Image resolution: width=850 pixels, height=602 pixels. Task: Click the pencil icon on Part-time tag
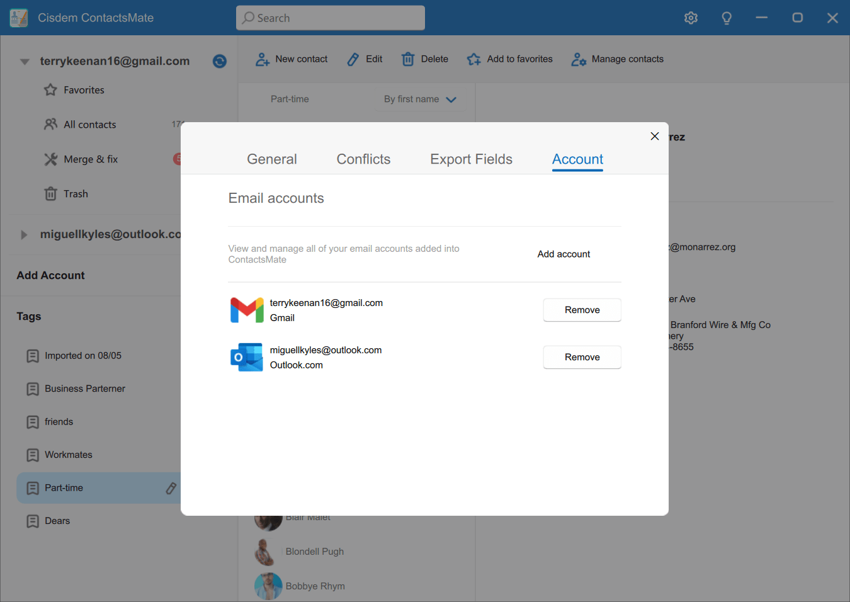[x=171, y=488]
